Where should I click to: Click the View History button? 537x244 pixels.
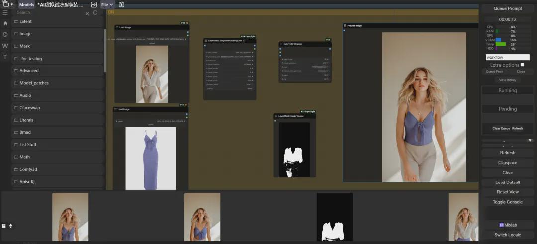[x=508, y=80]
